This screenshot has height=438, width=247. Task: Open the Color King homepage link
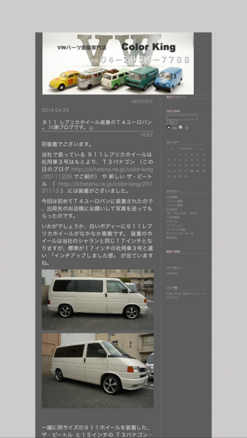186,295
